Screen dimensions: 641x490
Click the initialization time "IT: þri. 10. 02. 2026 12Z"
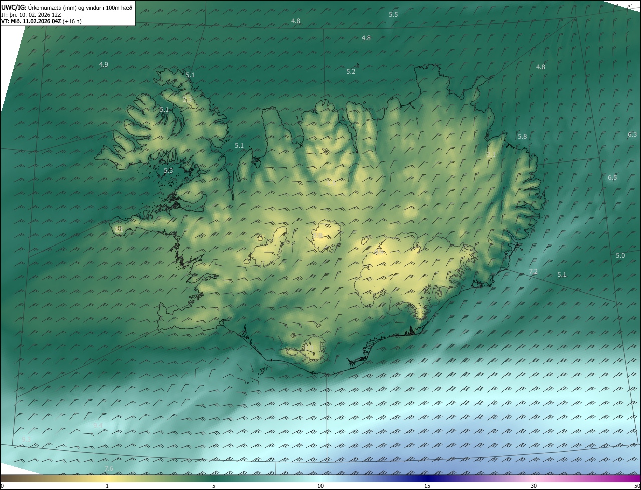point(31,15)
